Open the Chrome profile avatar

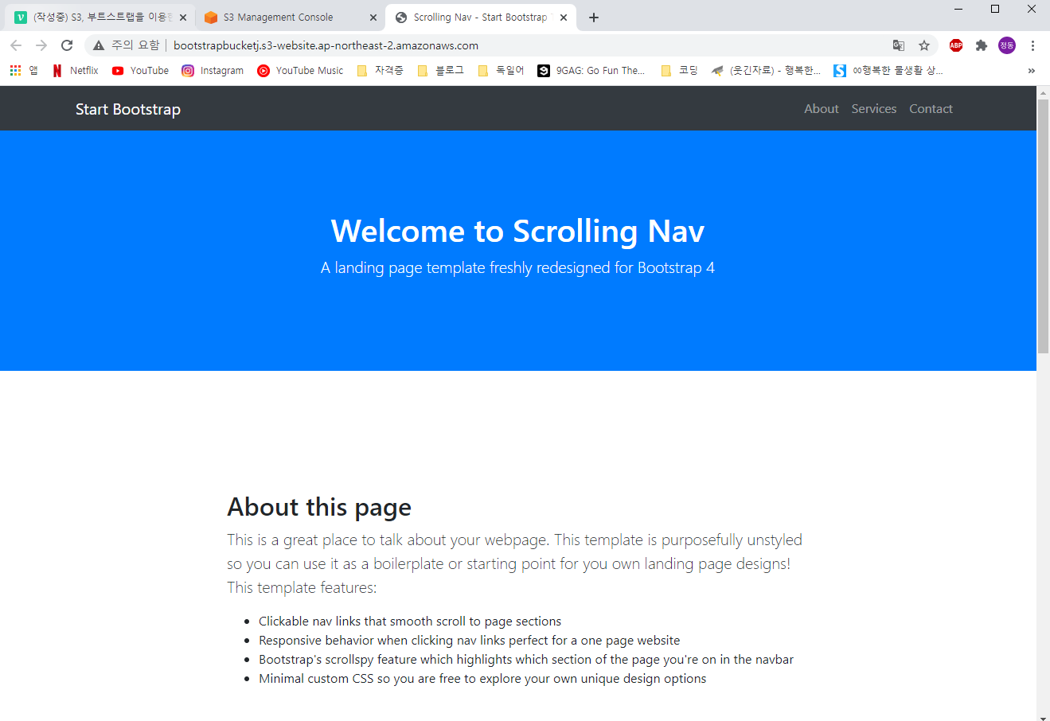click(x=1007, y=45)
